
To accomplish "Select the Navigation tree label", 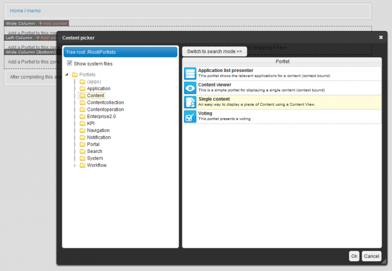I will point(98,130).
